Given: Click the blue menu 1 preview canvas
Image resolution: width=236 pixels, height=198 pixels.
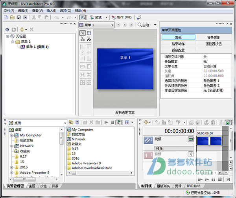Looking at the screenshot, I should coord(125,69).
